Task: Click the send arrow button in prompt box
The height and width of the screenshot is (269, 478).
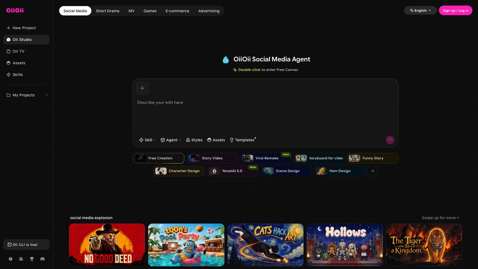Action: [x=390, y=140]
